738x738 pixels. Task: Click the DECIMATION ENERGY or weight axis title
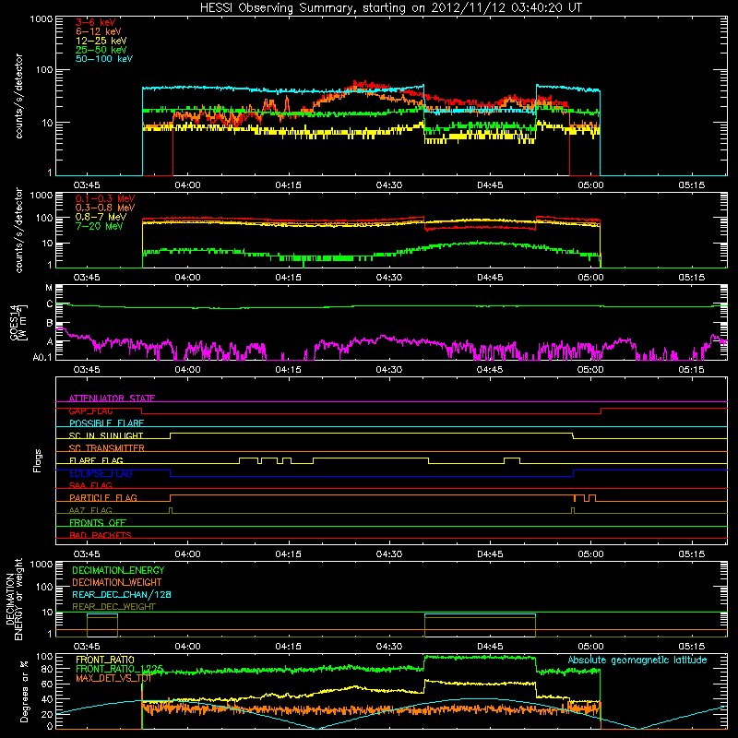pos(14,599)
